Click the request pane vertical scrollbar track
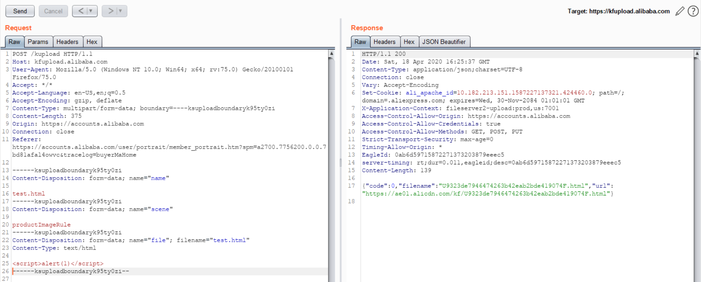Screen dimensions: 701x282 pos(332,168)
